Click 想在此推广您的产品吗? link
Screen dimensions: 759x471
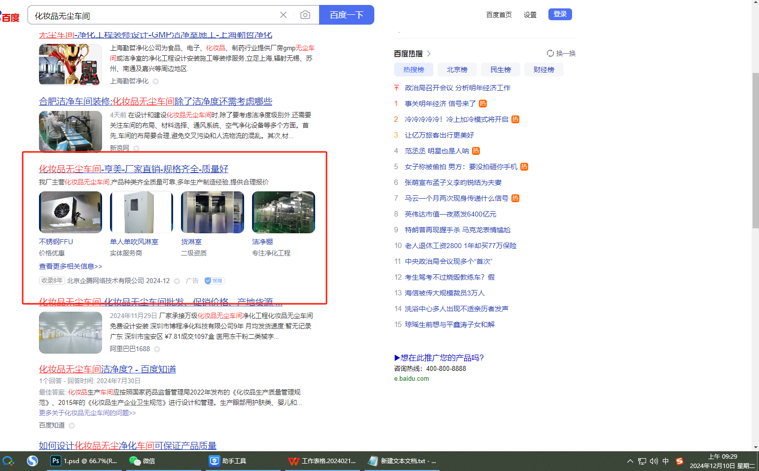(439, 358)
